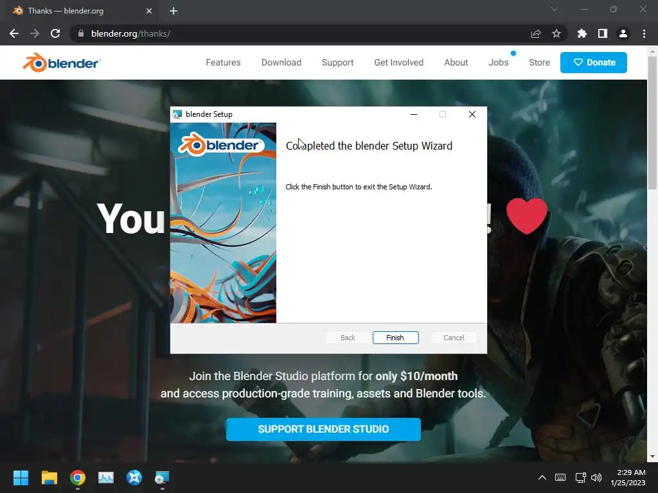Open network status tray icon
Viewport: 658px width, 493px height.
[580, 478]
